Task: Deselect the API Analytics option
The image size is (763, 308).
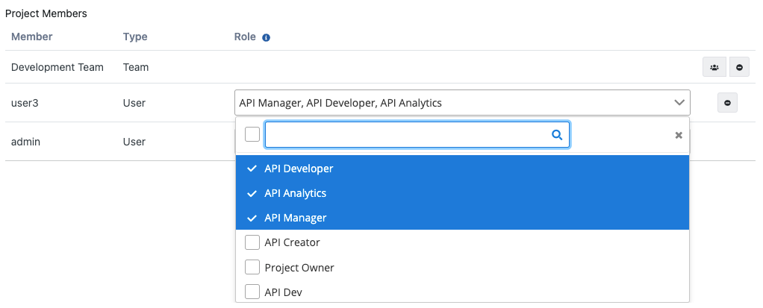Action: tap(296, 193)
